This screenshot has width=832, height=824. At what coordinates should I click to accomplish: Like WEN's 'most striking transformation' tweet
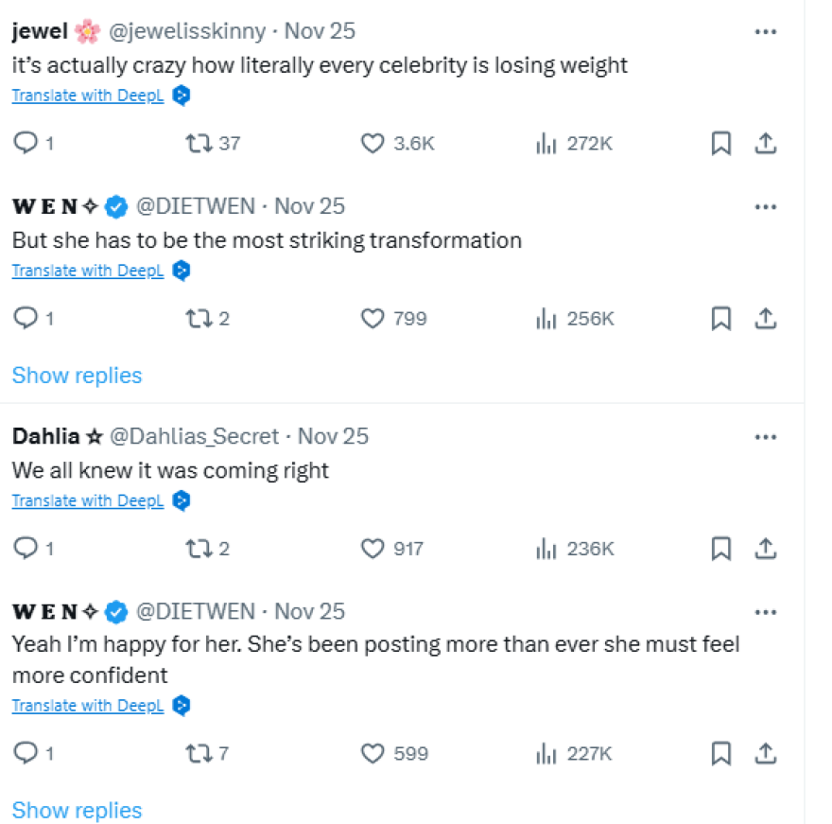click(x=373, y=319)
